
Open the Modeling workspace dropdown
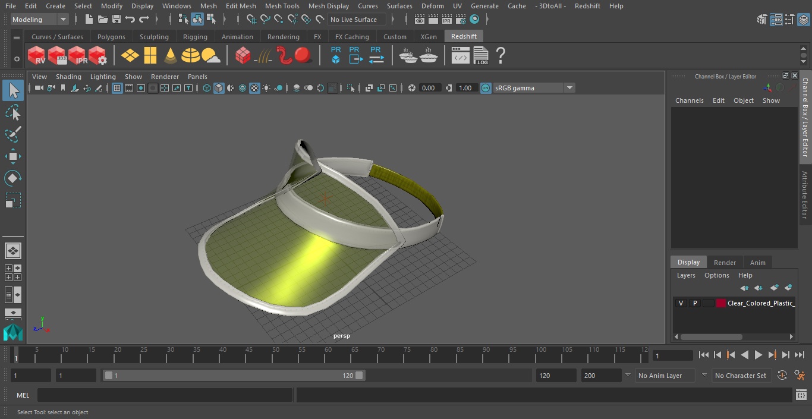point(40,20)
